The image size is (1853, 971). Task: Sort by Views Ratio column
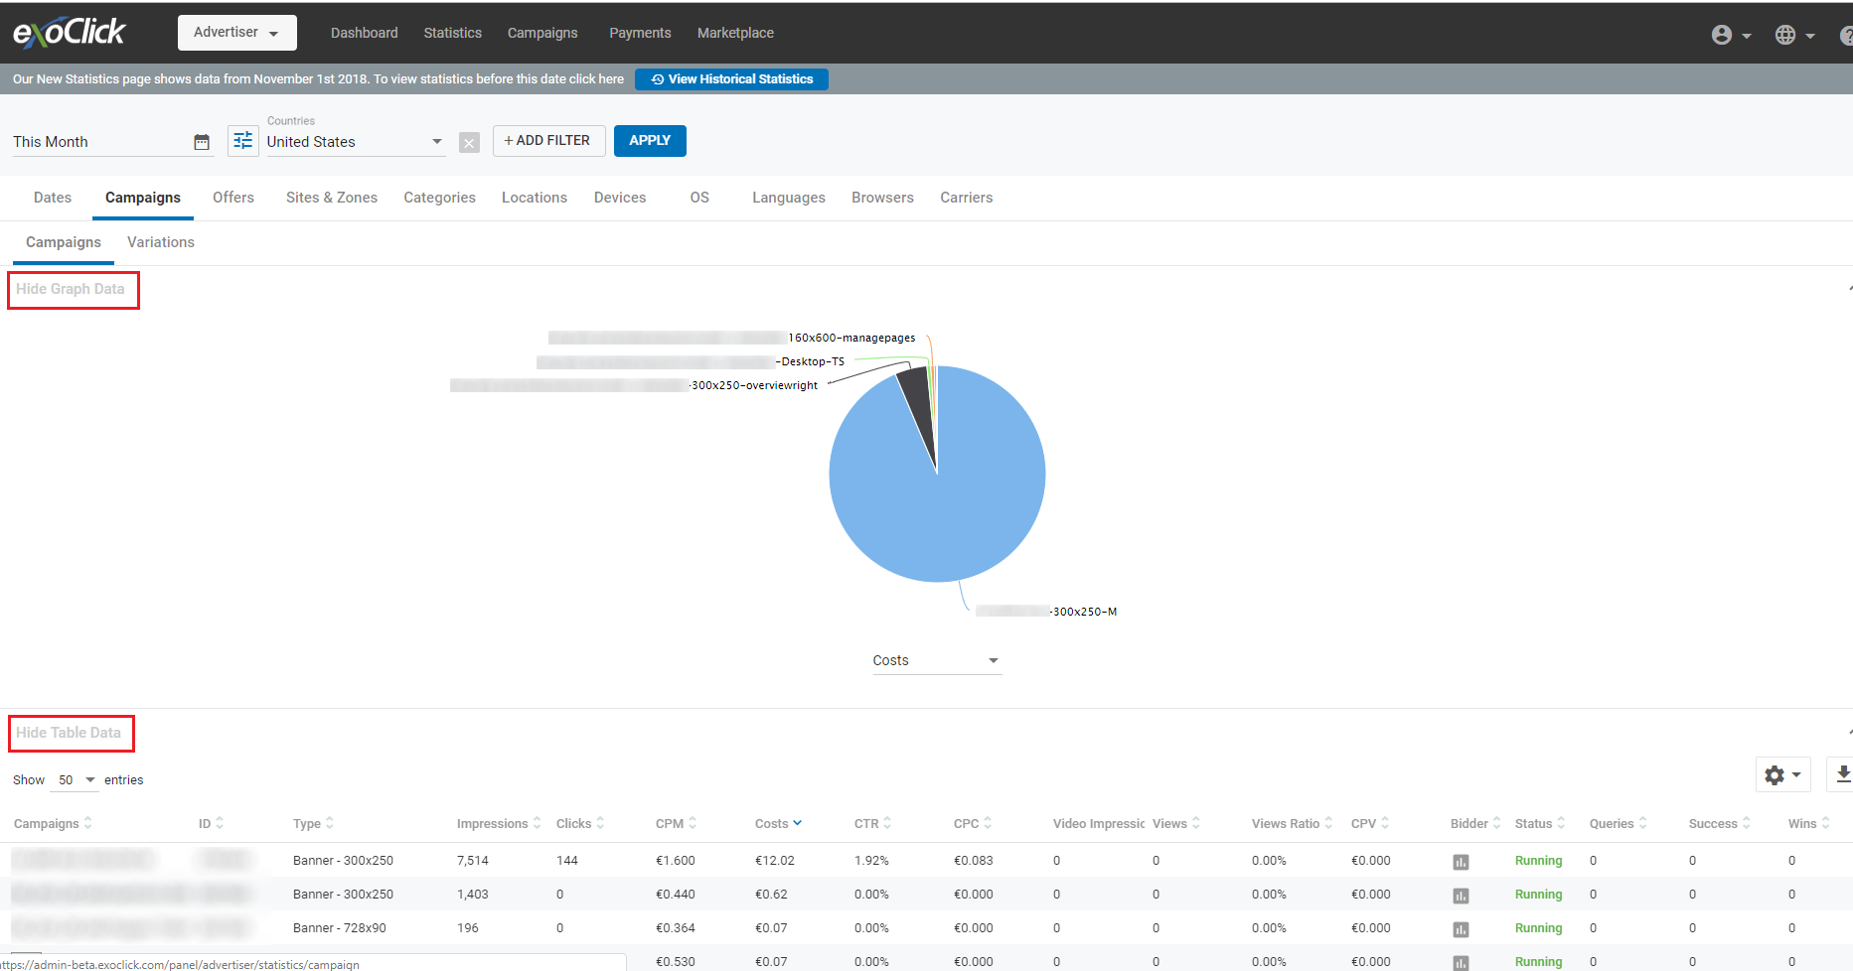click(1292, 823)
